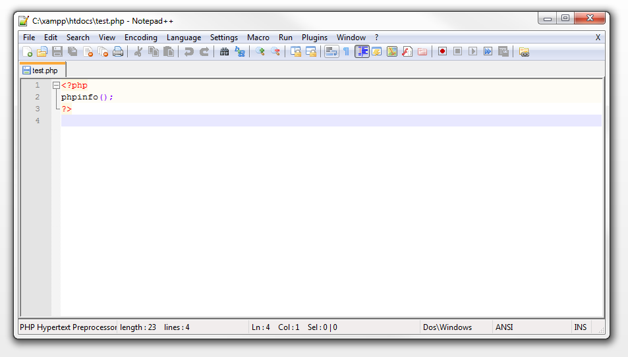Image resolution: width=628 pixels, height=357 pixels.
Task: Zoom out using the magnifier minus icon
Action: click(275, 51)
